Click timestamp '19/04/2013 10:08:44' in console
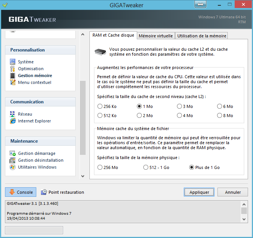253x238 pixels. [x=26, y=218]
